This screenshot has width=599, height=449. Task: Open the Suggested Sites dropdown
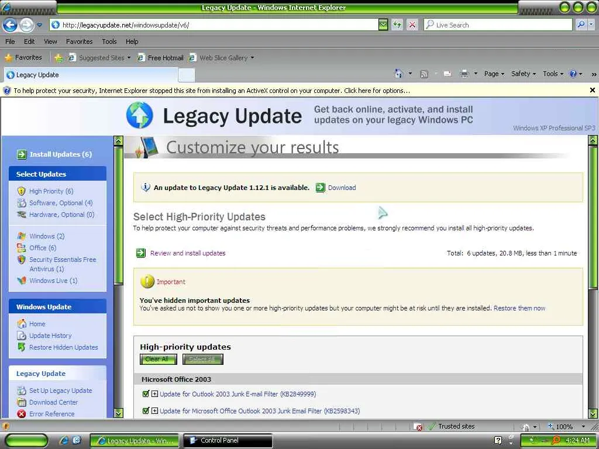pyautogui.click(x=129, y=58)
